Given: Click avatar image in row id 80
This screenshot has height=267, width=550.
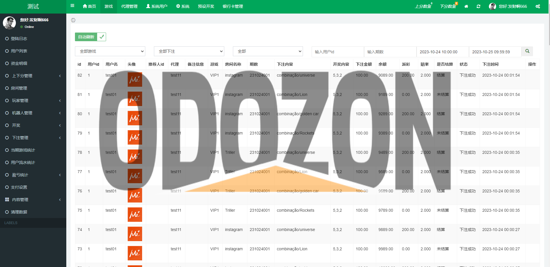Looking at the screenshot, I should pos(135,118).
